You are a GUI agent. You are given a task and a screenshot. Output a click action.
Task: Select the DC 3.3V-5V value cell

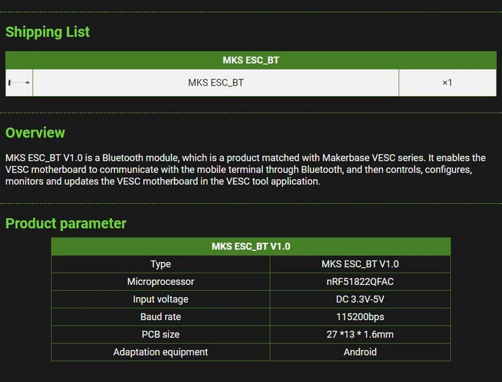click(x=360, y=299)
